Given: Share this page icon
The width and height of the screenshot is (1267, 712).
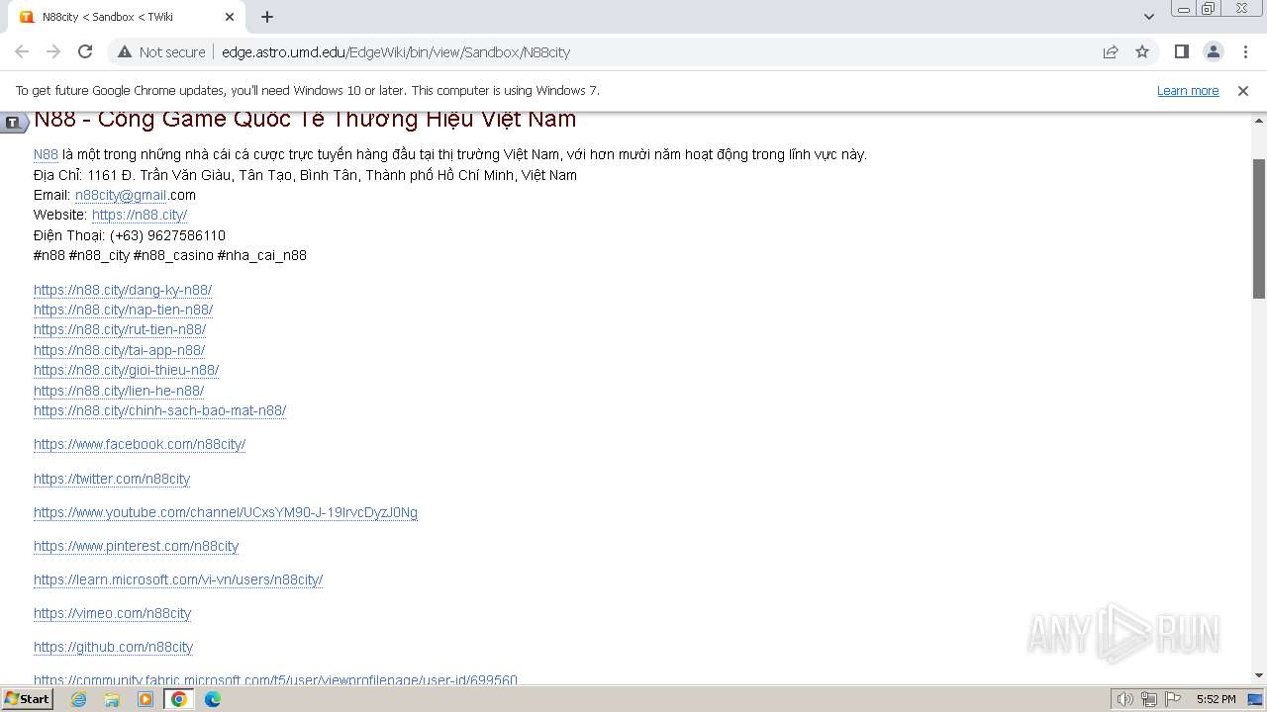Looking at the screenshot, I should (1111, 51).
